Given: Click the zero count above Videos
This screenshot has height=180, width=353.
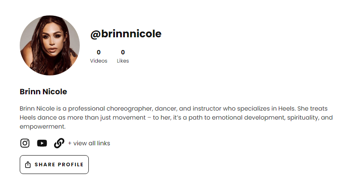Looking at the screenshot, I should coord(99,52).
